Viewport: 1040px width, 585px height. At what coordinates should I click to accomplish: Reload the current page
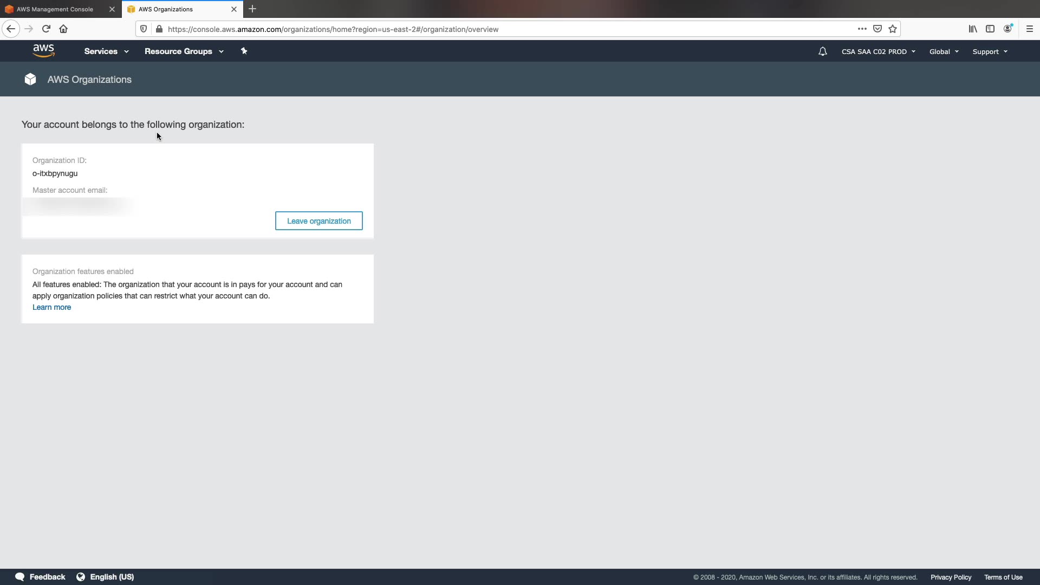46,29
